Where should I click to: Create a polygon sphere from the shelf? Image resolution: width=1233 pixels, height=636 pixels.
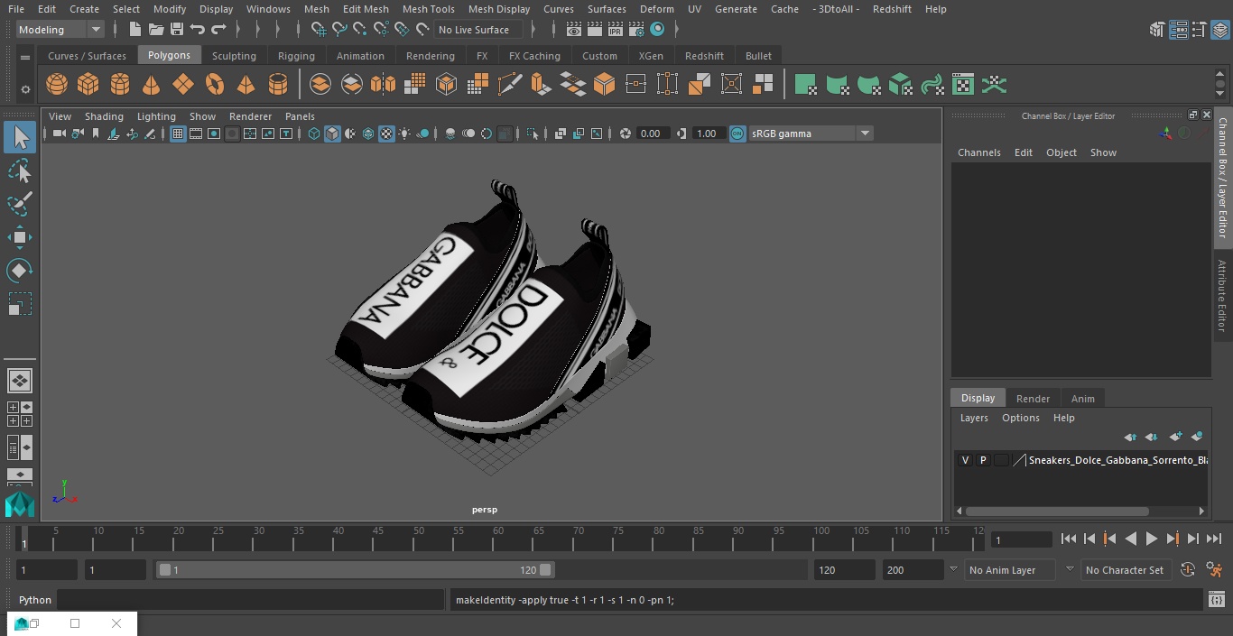point(57,85)
